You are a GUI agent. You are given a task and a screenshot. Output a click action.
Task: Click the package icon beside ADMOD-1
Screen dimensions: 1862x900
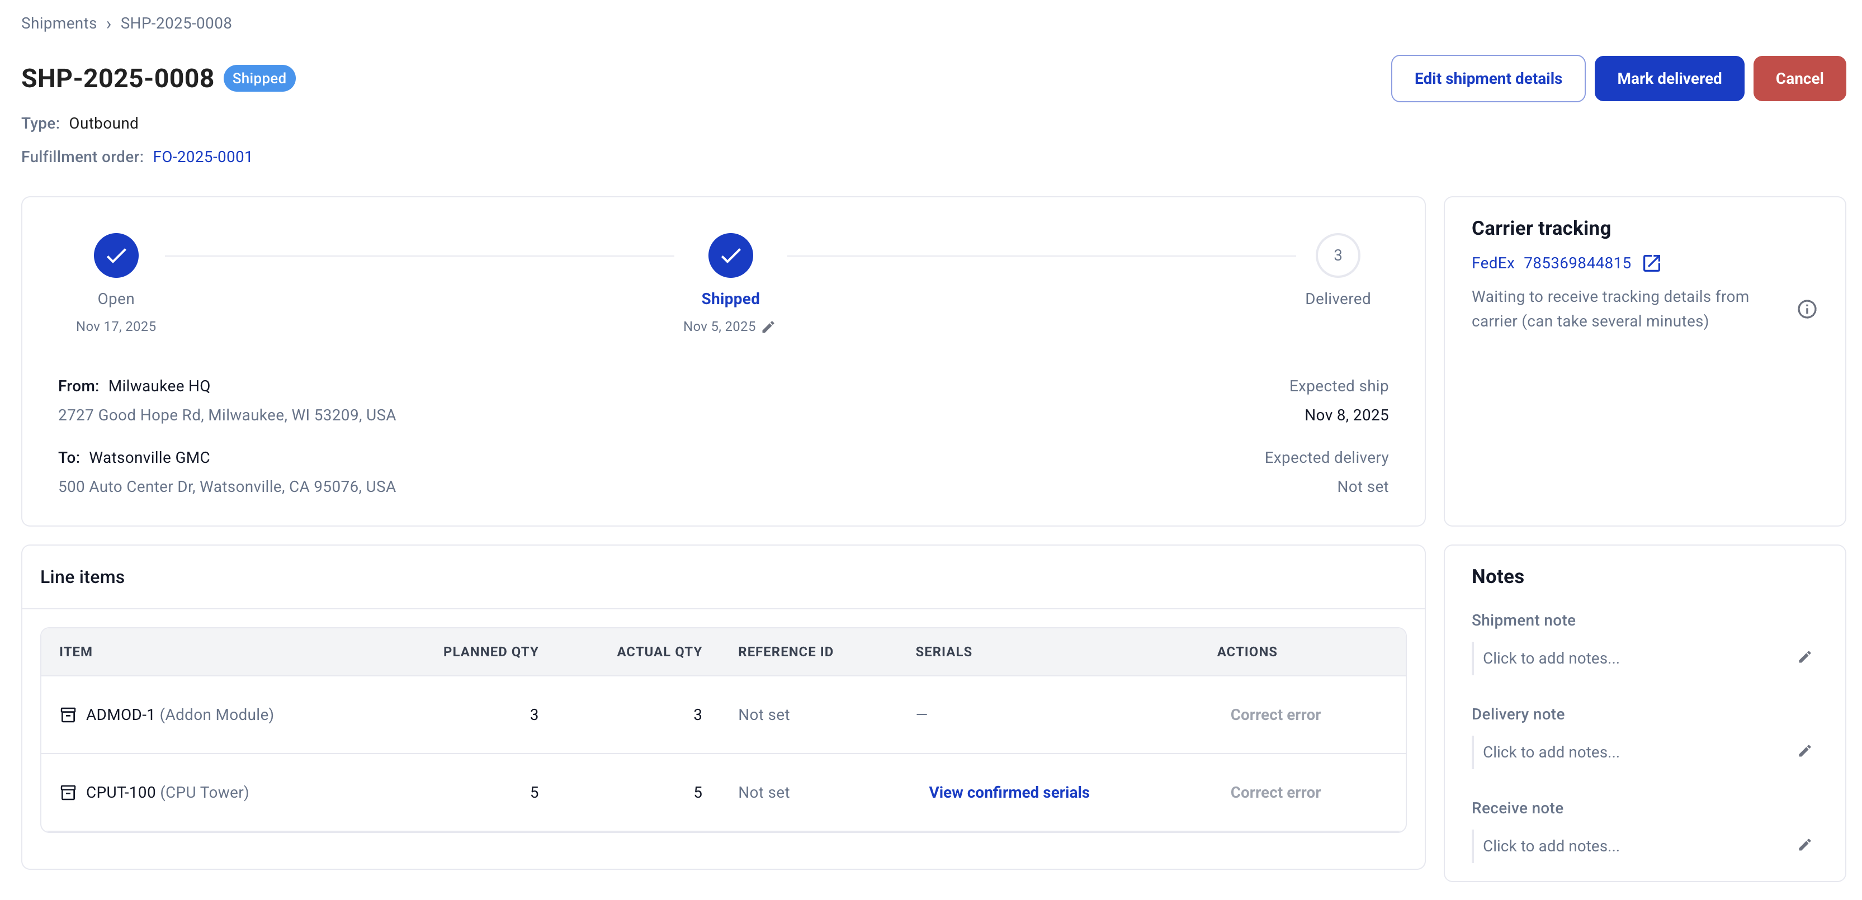[68, 714]
